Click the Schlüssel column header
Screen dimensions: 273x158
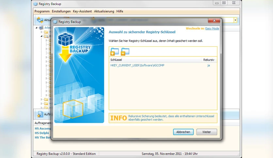pyautogui.click(x=155, y=60)
